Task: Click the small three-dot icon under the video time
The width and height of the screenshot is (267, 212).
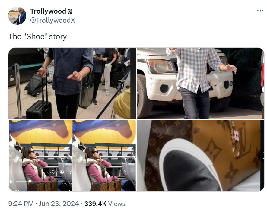Action: [70, 191]
